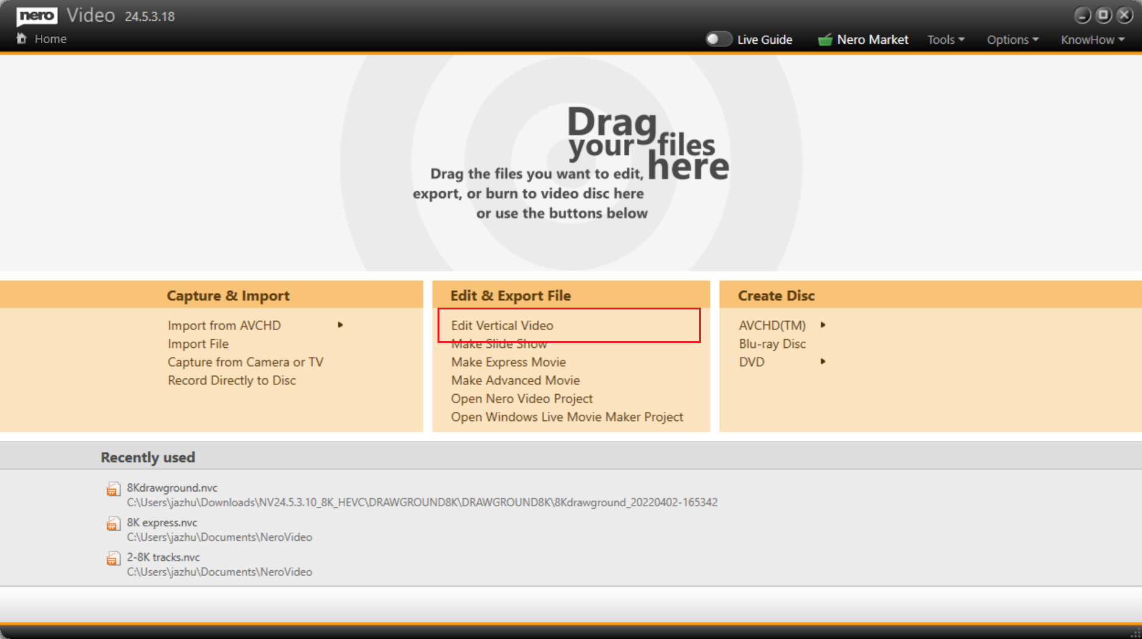1142x639 pixels.
Task: Go to Home
Action: point(51,39)
